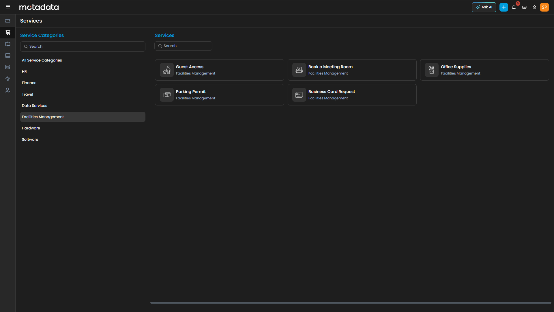The image size is (554, 312).
Task: Click the keyboard shortcuts icon
Action: (524, 7)
